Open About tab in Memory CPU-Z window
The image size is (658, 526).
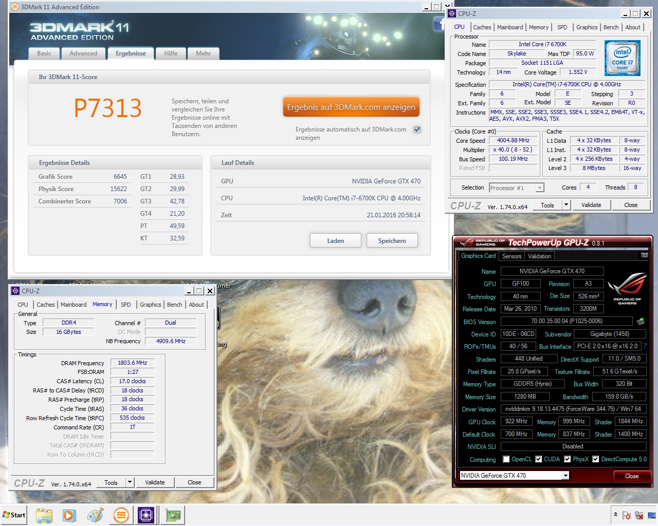[x=196, y=305]
